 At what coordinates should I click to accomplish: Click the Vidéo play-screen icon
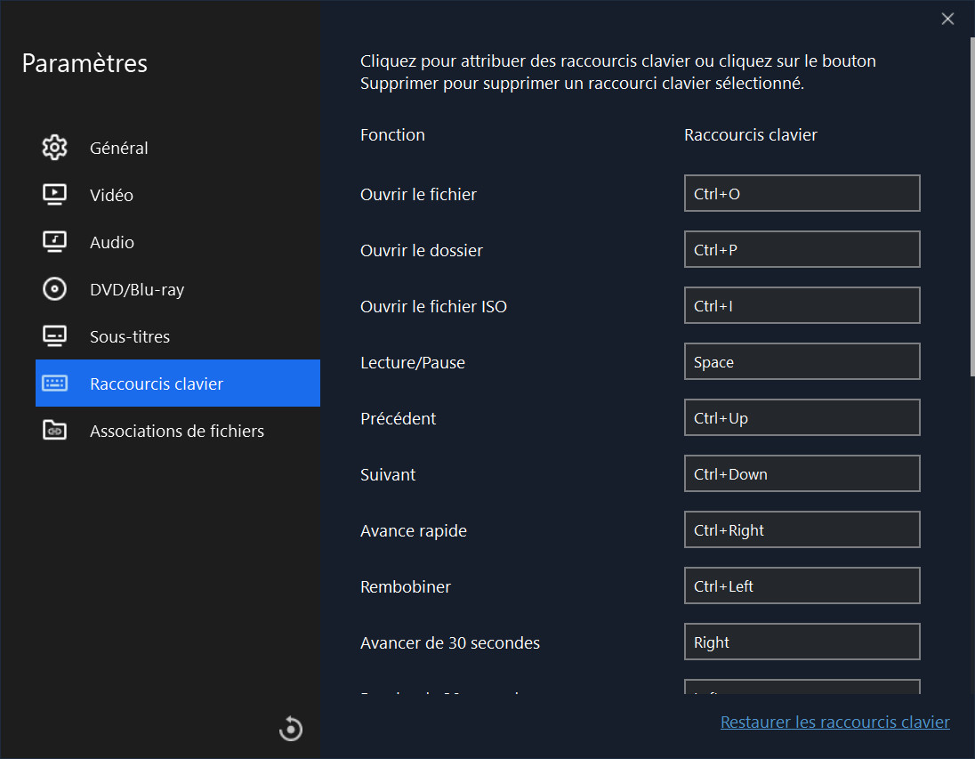pyautogui.click(x=55, y=195)
